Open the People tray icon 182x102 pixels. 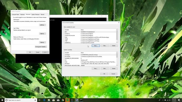160,100
